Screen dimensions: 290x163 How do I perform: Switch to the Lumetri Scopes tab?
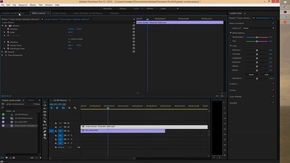click(x=59, y=13)
